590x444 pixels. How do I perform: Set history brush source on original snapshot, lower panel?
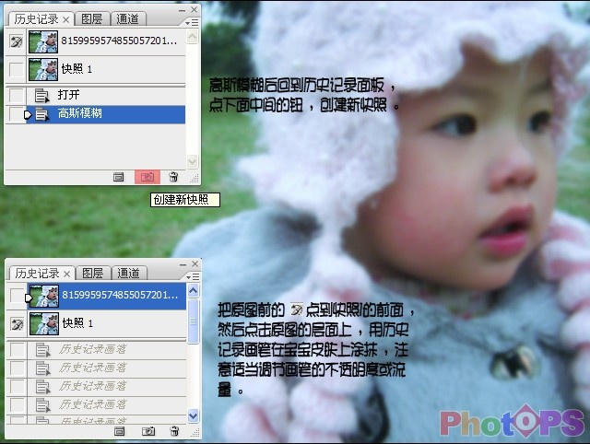17,296
